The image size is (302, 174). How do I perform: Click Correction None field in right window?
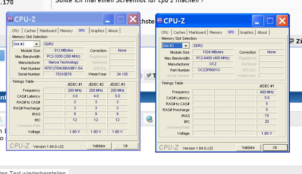pyautogui.click(x=272, y=52)
